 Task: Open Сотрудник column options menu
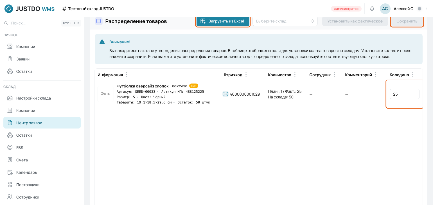(334, 75)
